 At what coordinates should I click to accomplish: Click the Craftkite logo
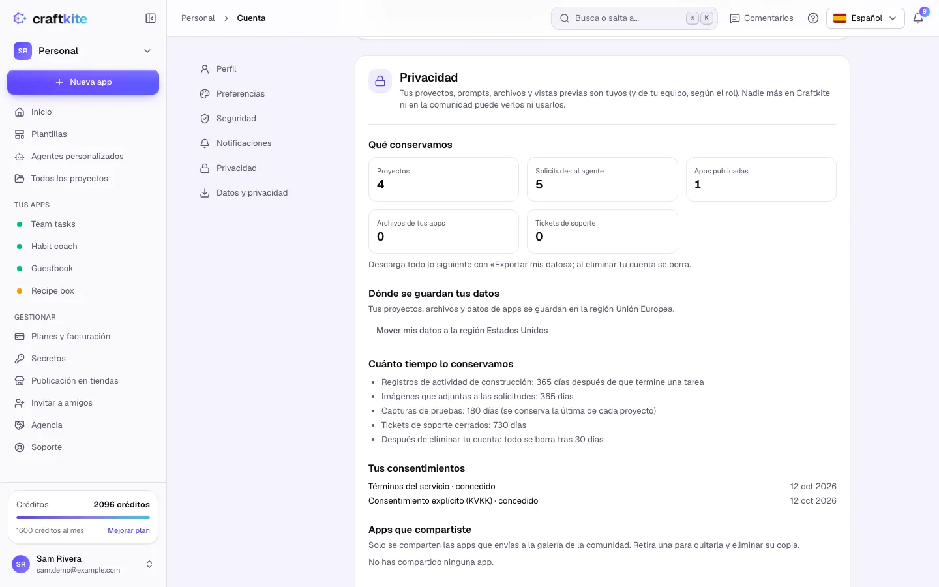pyautogui.click(x=50, y=18)
